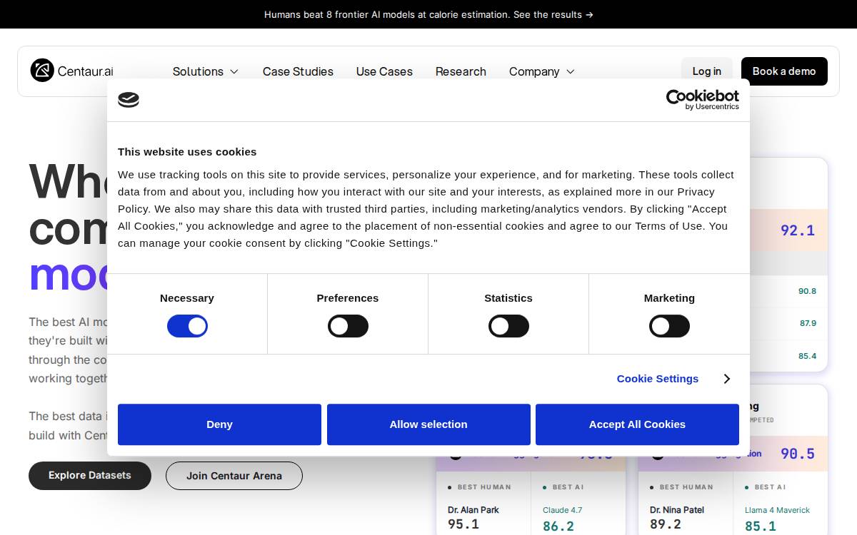
Task: Click the Centaur.ai logo icon
Action: [42, 71]
